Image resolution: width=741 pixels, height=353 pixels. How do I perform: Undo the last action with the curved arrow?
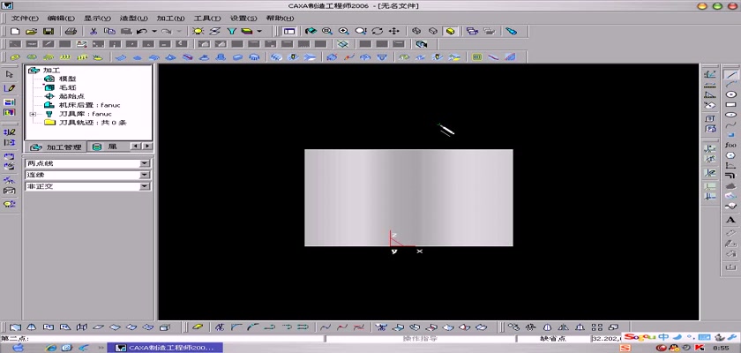point(141,31)
